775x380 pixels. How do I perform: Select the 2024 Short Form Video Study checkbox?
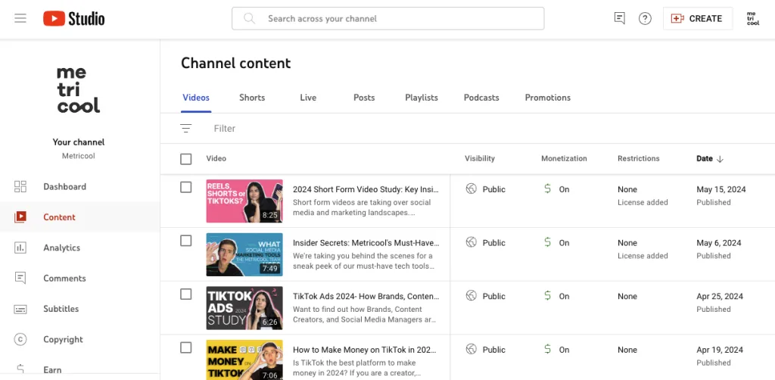186,187
